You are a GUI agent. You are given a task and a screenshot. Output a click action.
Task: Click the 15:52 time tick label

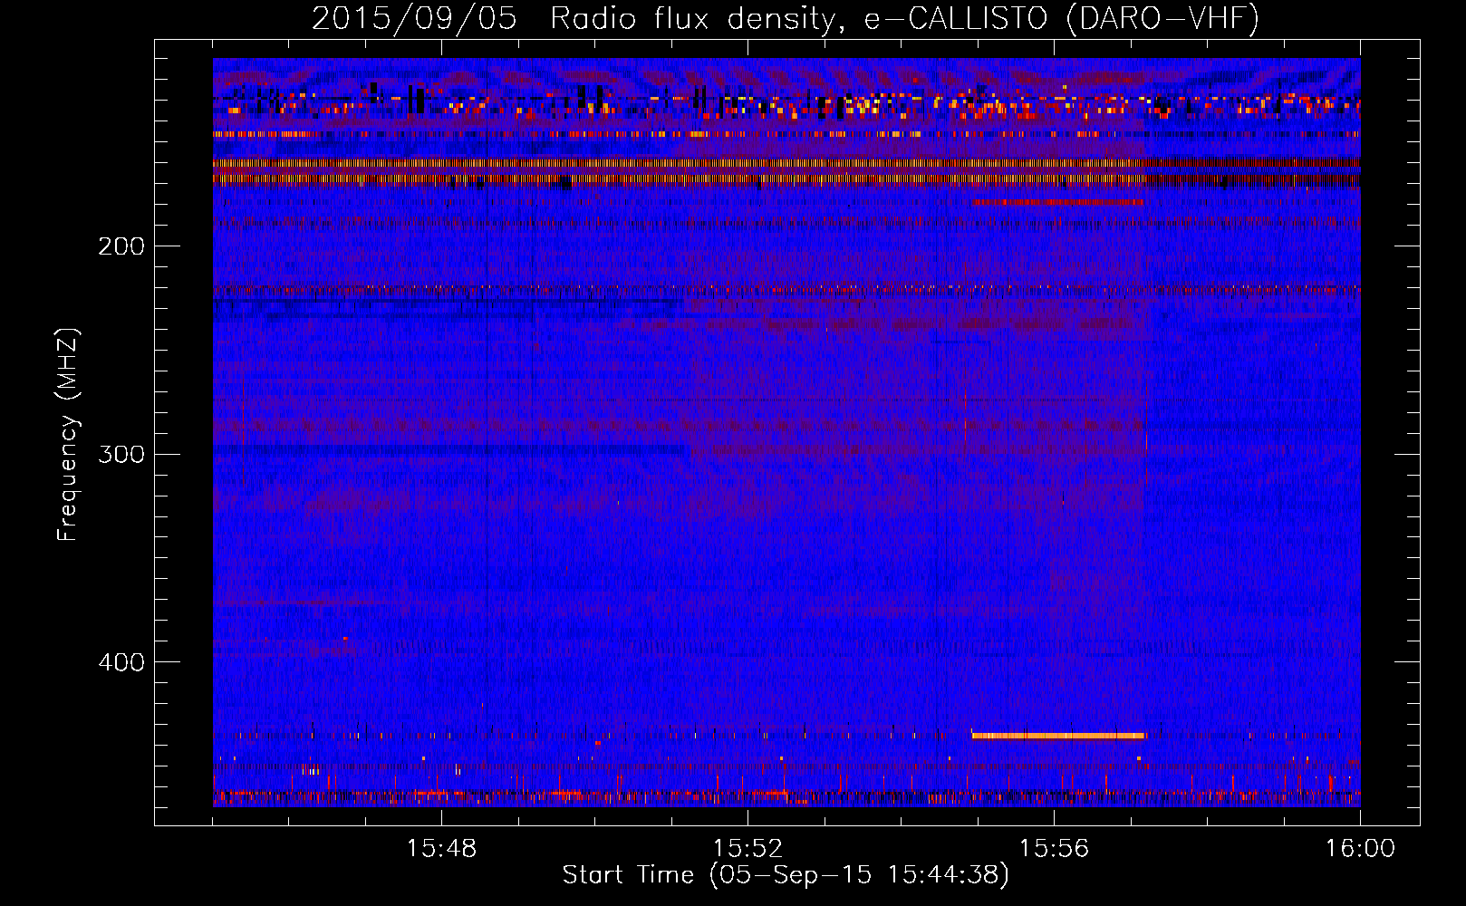pyautogui.click(x=747, y=849)
